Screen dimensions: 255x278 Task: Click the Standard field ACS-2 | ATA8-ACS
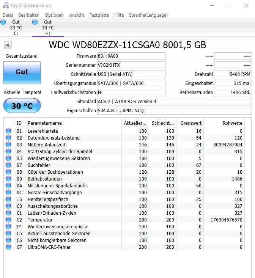coord(175,102)
